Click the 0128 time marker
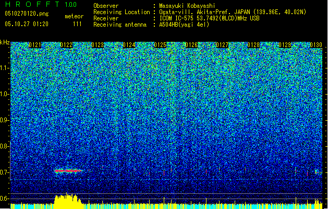The height and width of the screenshot is (209, 328). pos(253,45)
